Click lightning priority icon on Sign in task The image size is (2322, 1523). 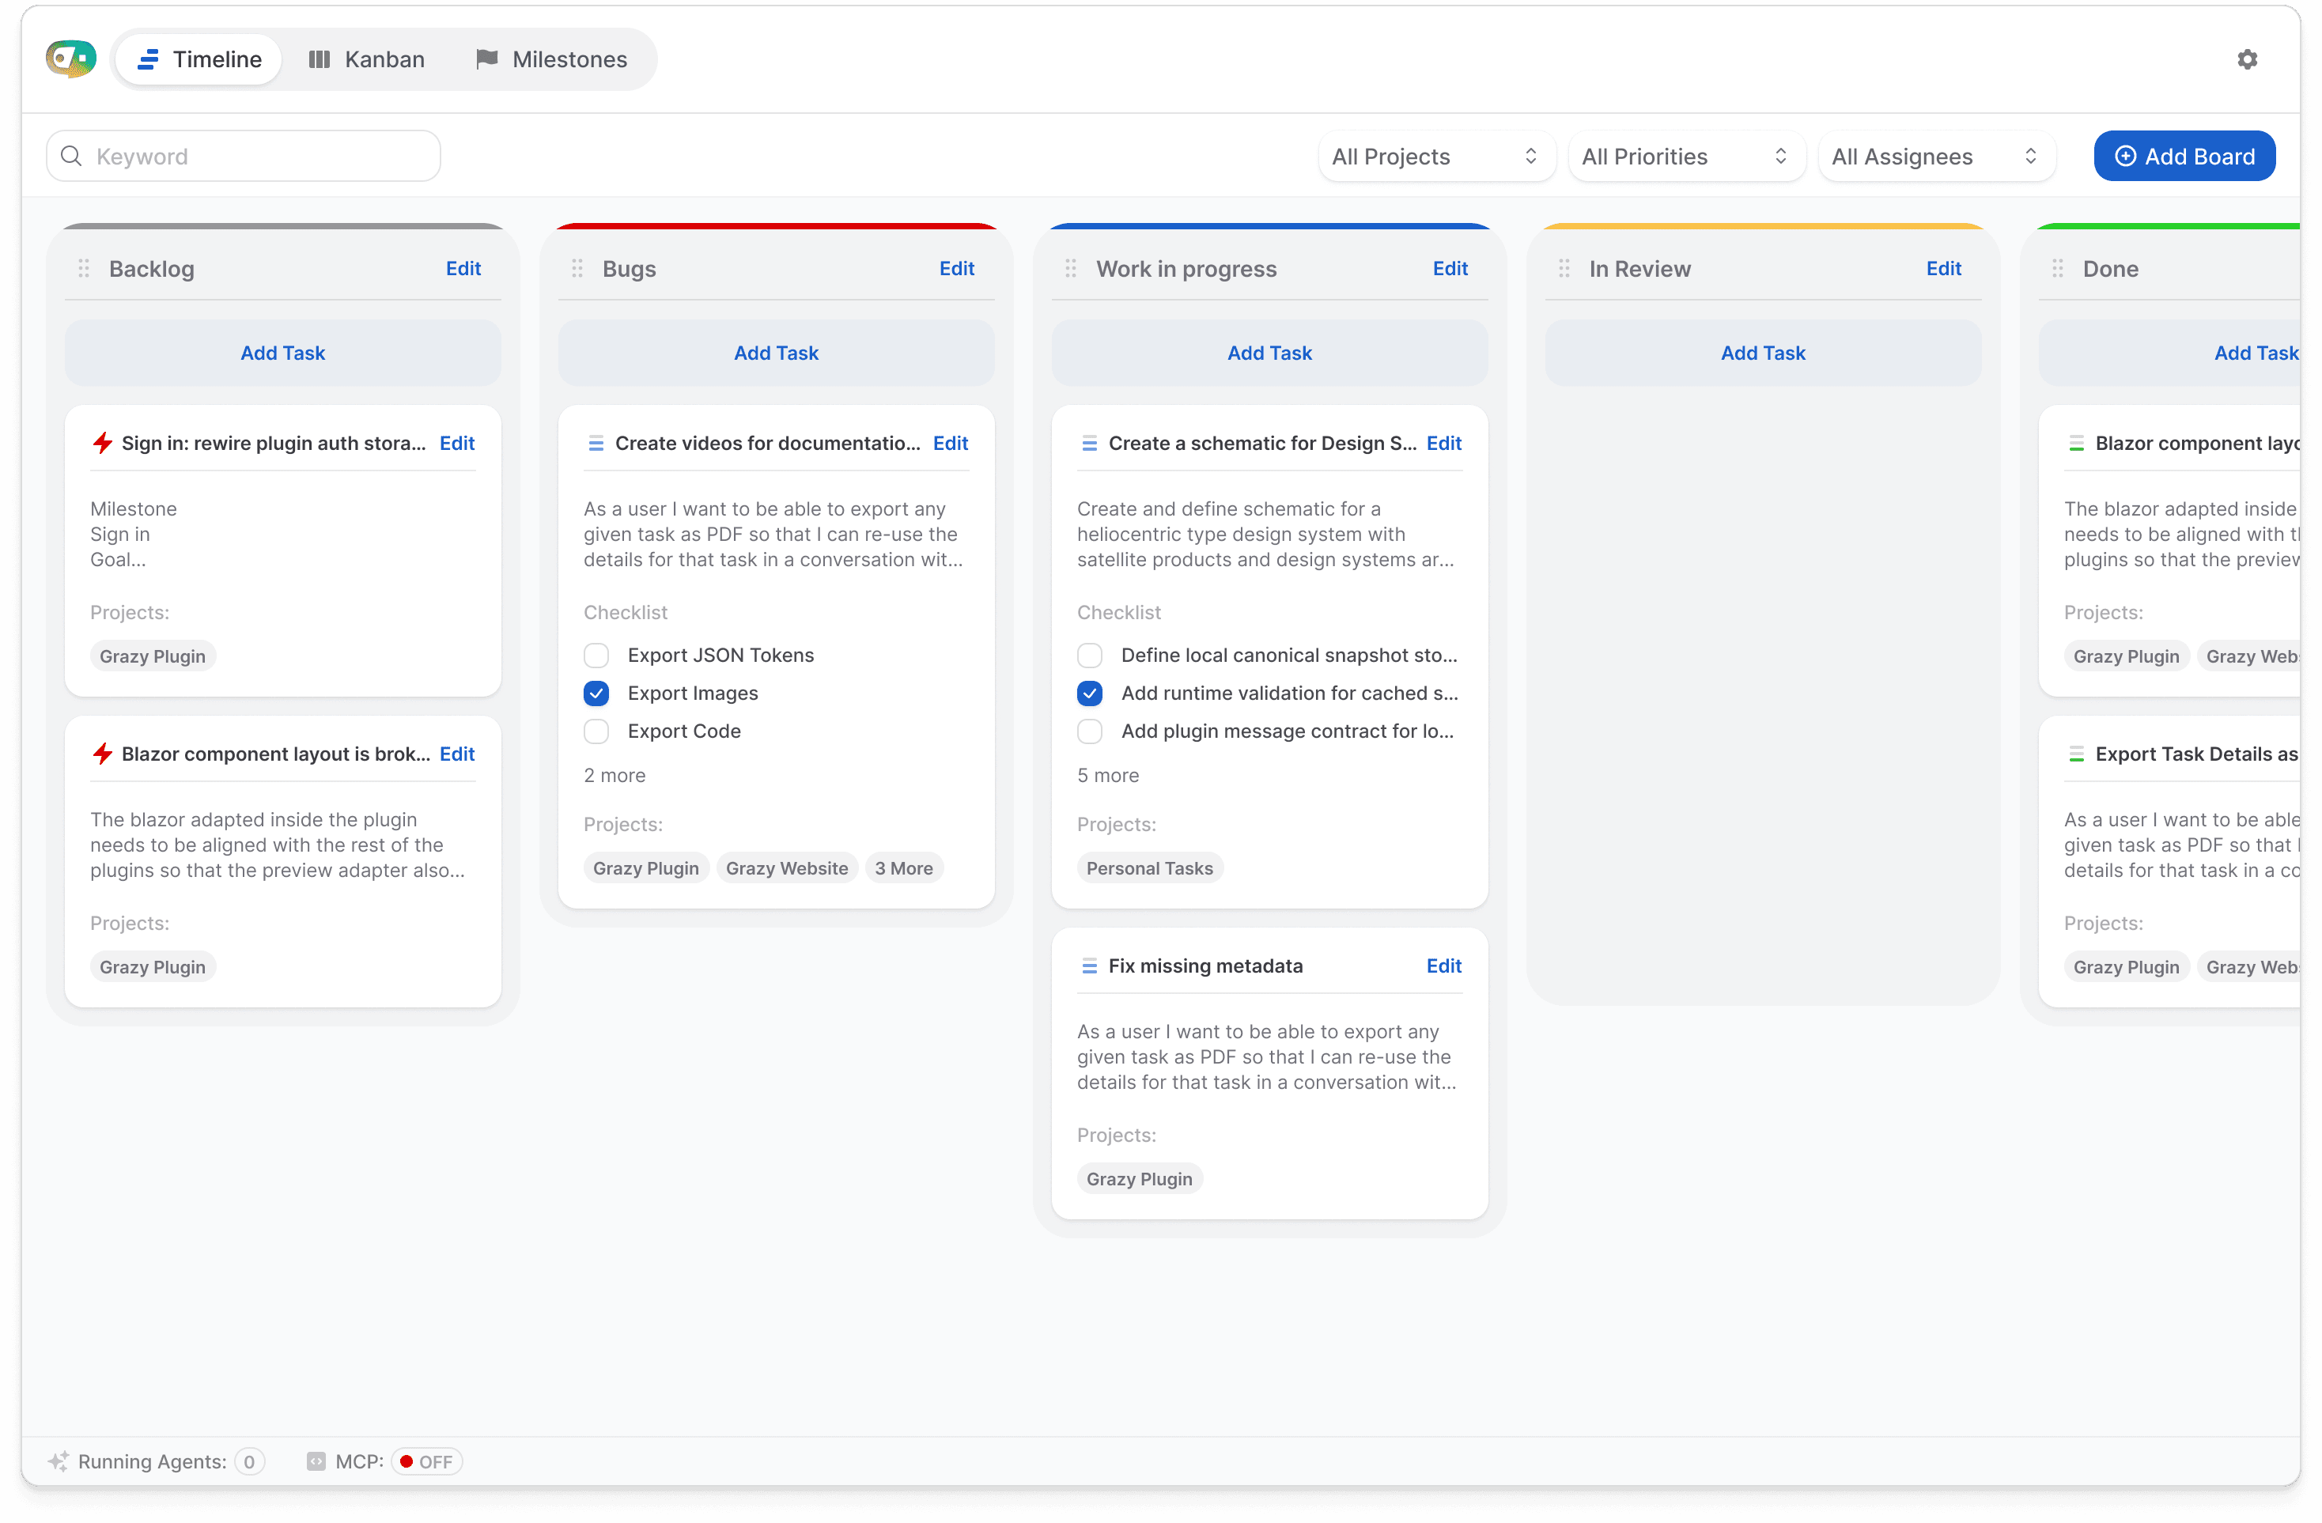(103, 443)
